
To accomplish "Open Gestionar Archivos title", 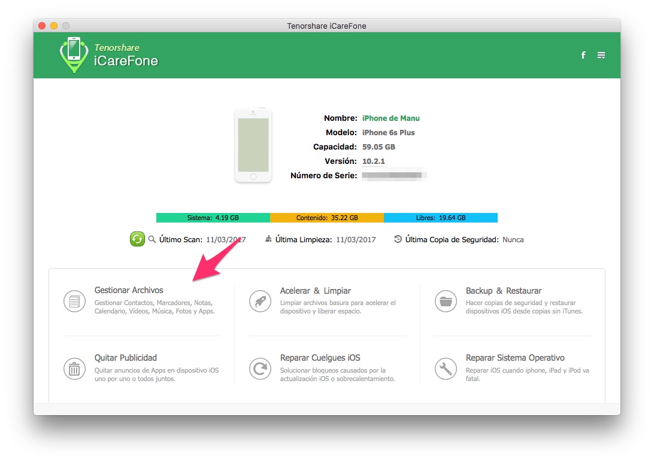I will tap(128, 290).
